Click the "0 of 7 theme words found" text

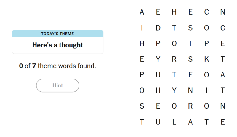pyautogui.click(x=57, y=66)
